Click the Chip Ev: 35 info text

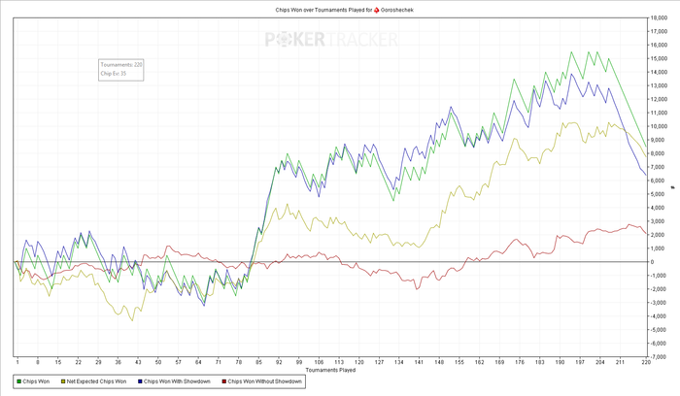pos(114,74)
